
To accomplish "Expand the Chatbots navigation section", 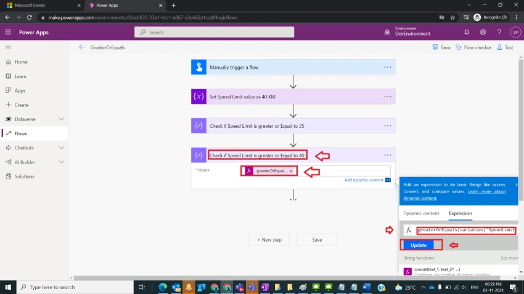I will point(62,148).
